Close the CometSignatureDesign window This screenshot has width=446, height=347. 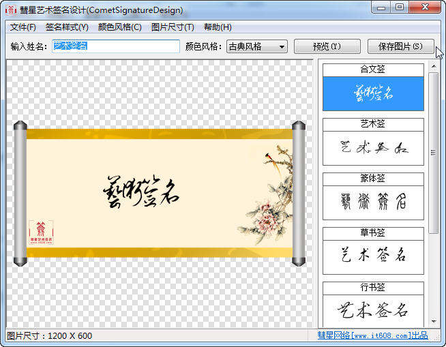425,7
